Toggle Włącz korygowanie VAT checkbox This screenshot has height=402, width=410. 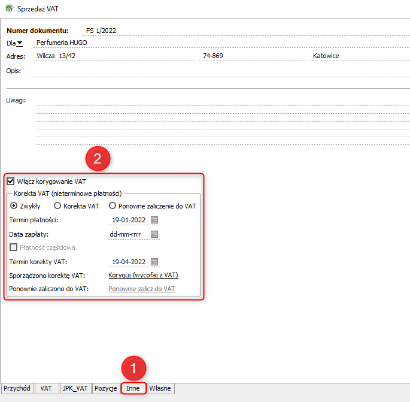pyautogui.click(x=10, y=181)
